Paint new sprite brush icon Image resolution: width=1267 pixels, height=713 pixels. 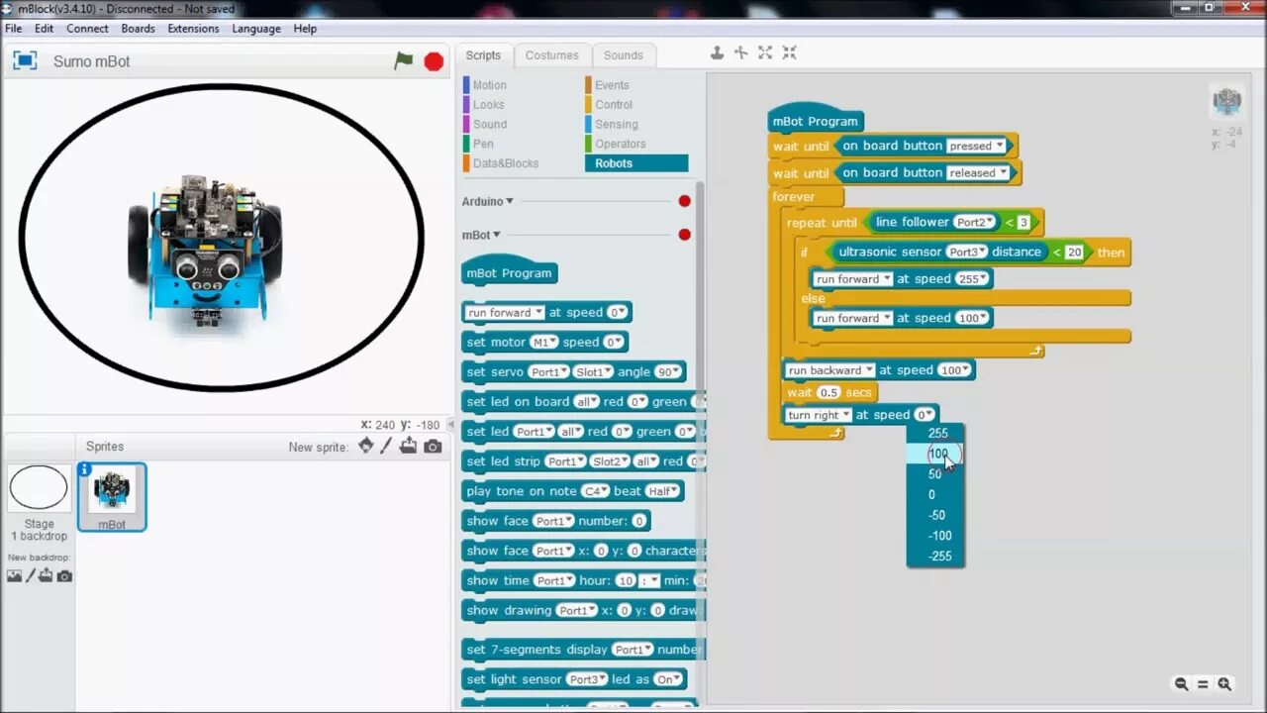tap(387, 446)
